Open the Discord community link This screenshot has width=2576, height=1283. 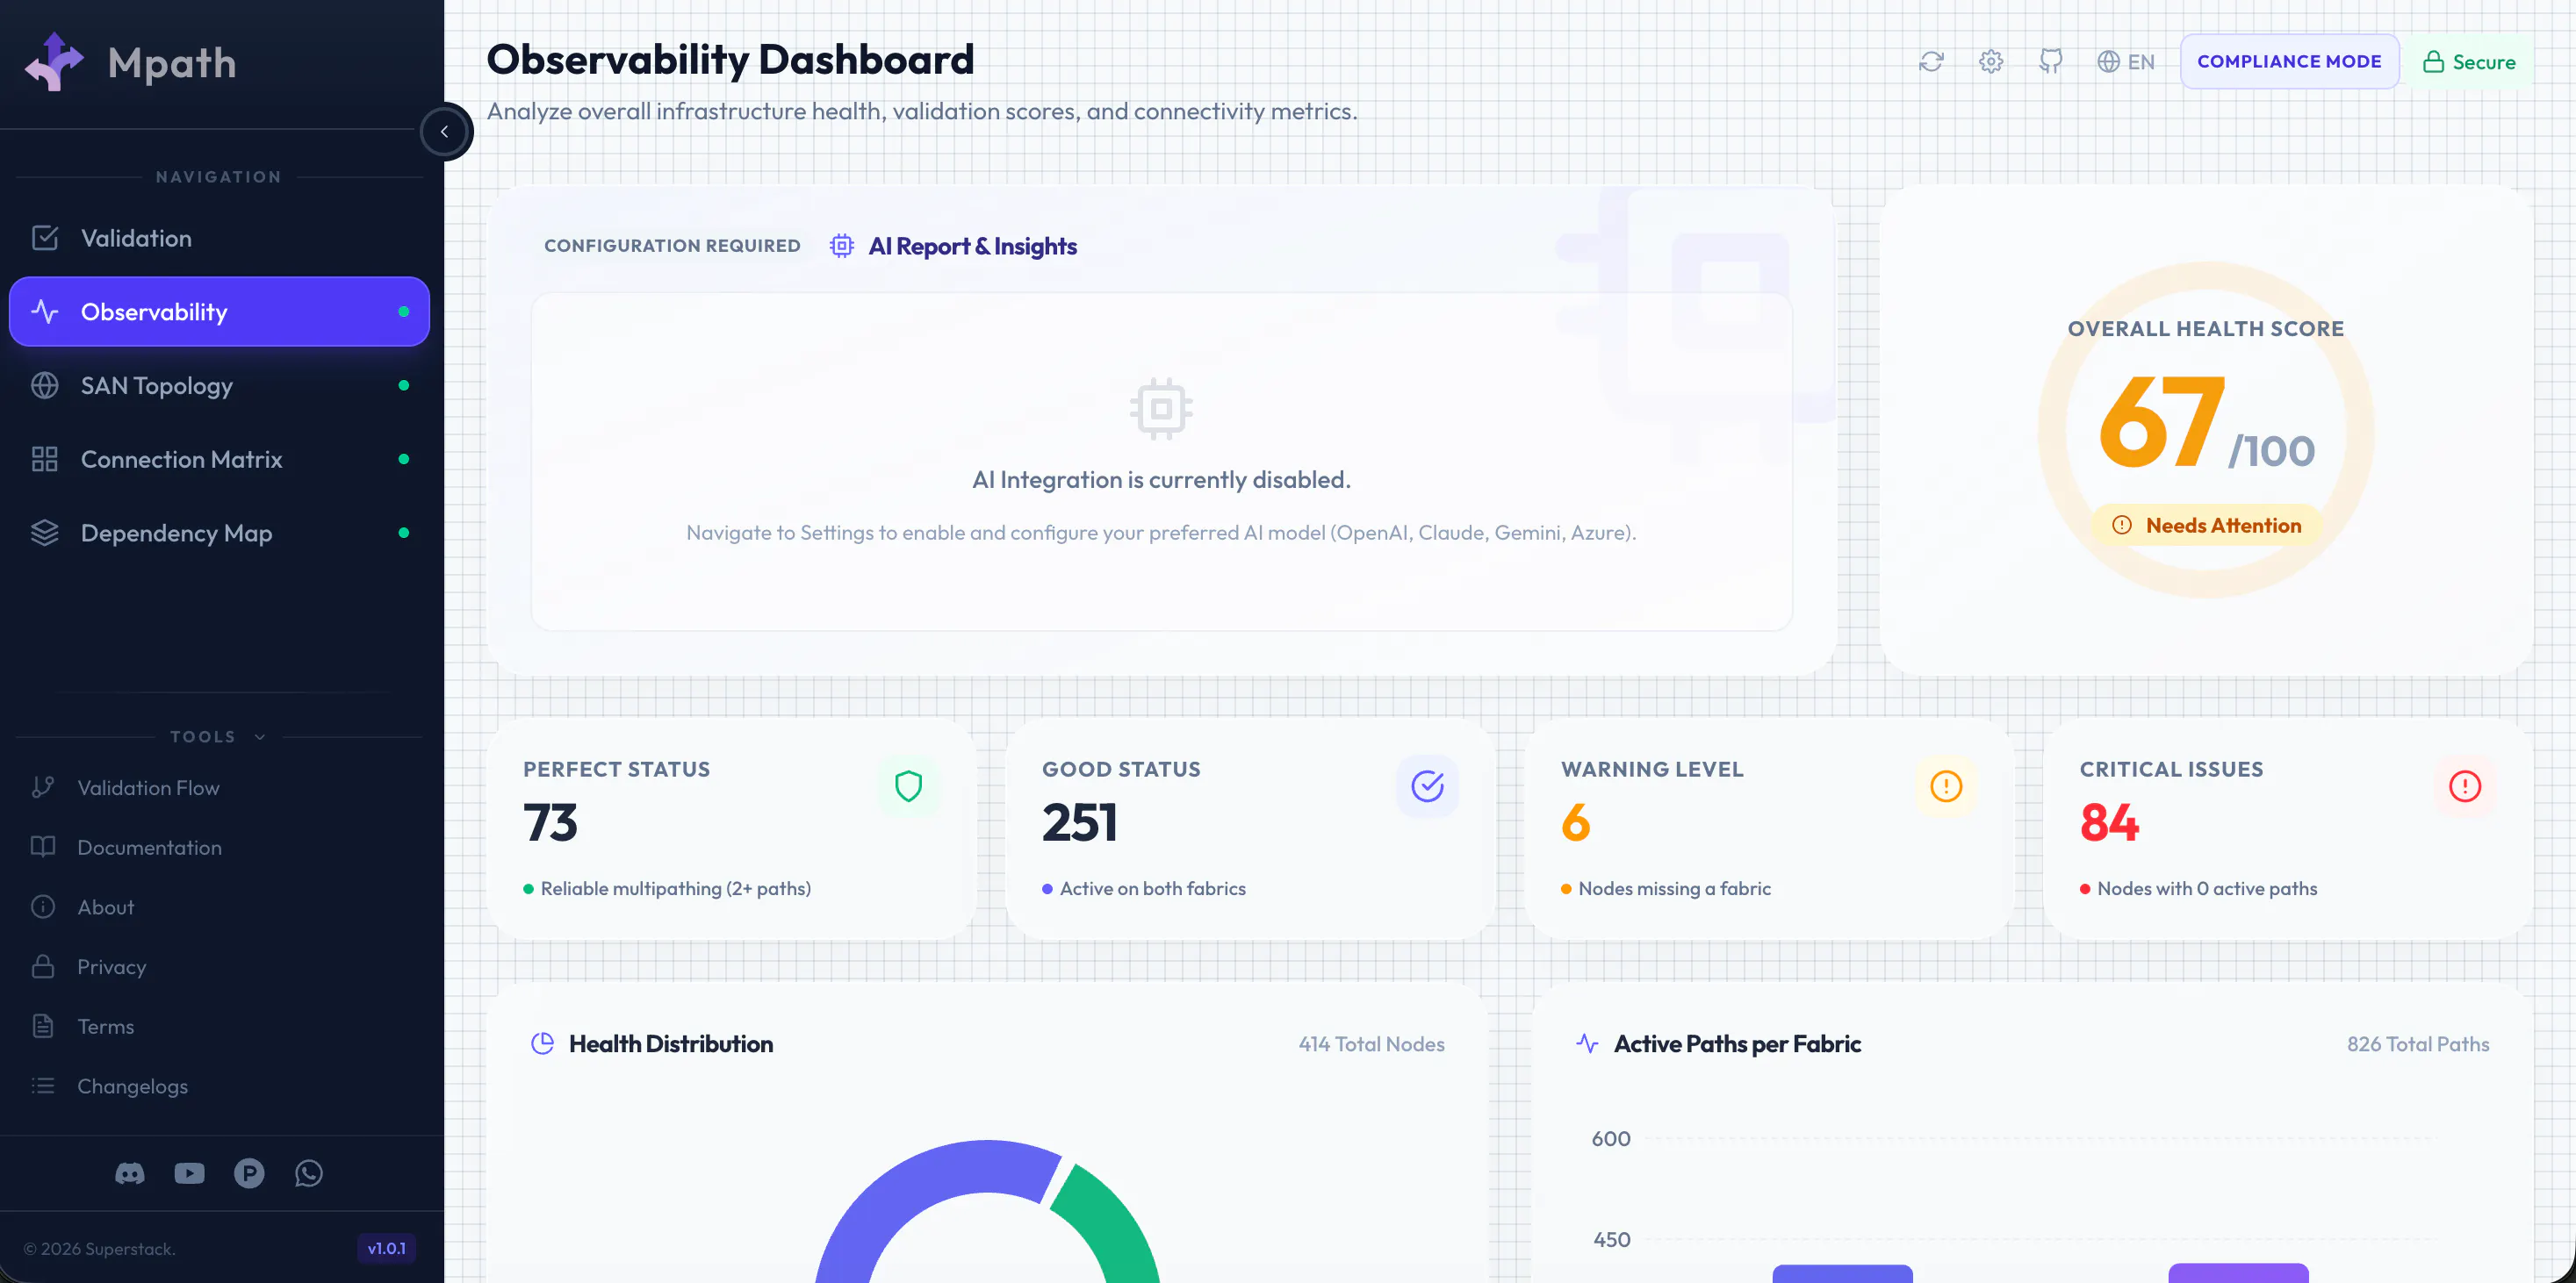click(x=130, y=1173)
